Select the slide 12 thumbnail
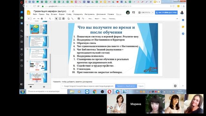Screen dimensions: 206x116 coord(39,53)
